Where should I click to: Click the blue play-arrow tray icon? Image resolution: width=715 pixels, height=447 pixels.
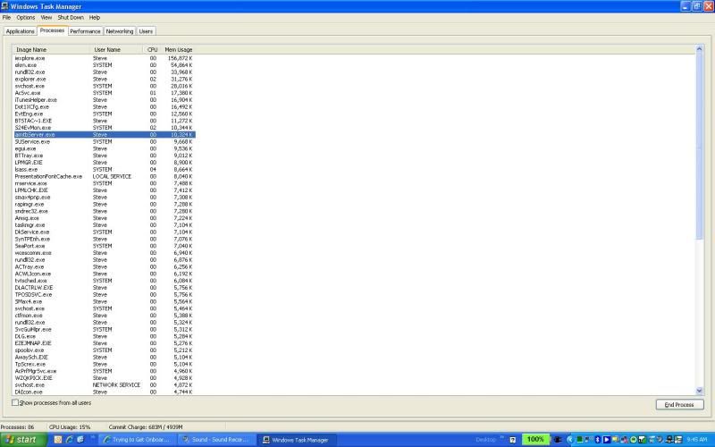[607, 440]
